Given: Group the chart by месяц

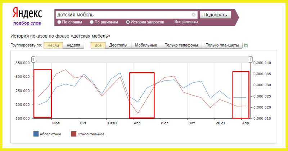Looking at the screenshot, I should point(53,45).
